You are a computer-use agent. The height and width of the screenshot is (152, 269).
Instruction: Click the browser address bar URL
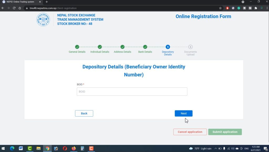coord(53,8)
